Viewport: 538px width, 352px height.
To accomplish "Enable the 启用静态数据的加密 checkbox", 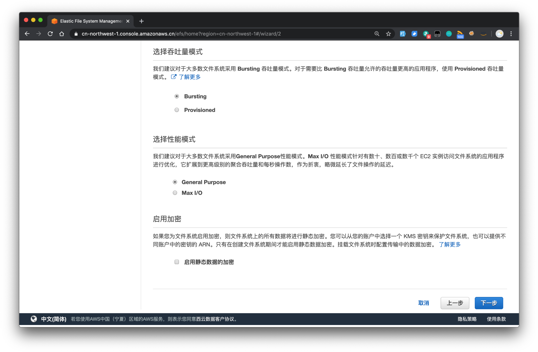I will (177, 262).
